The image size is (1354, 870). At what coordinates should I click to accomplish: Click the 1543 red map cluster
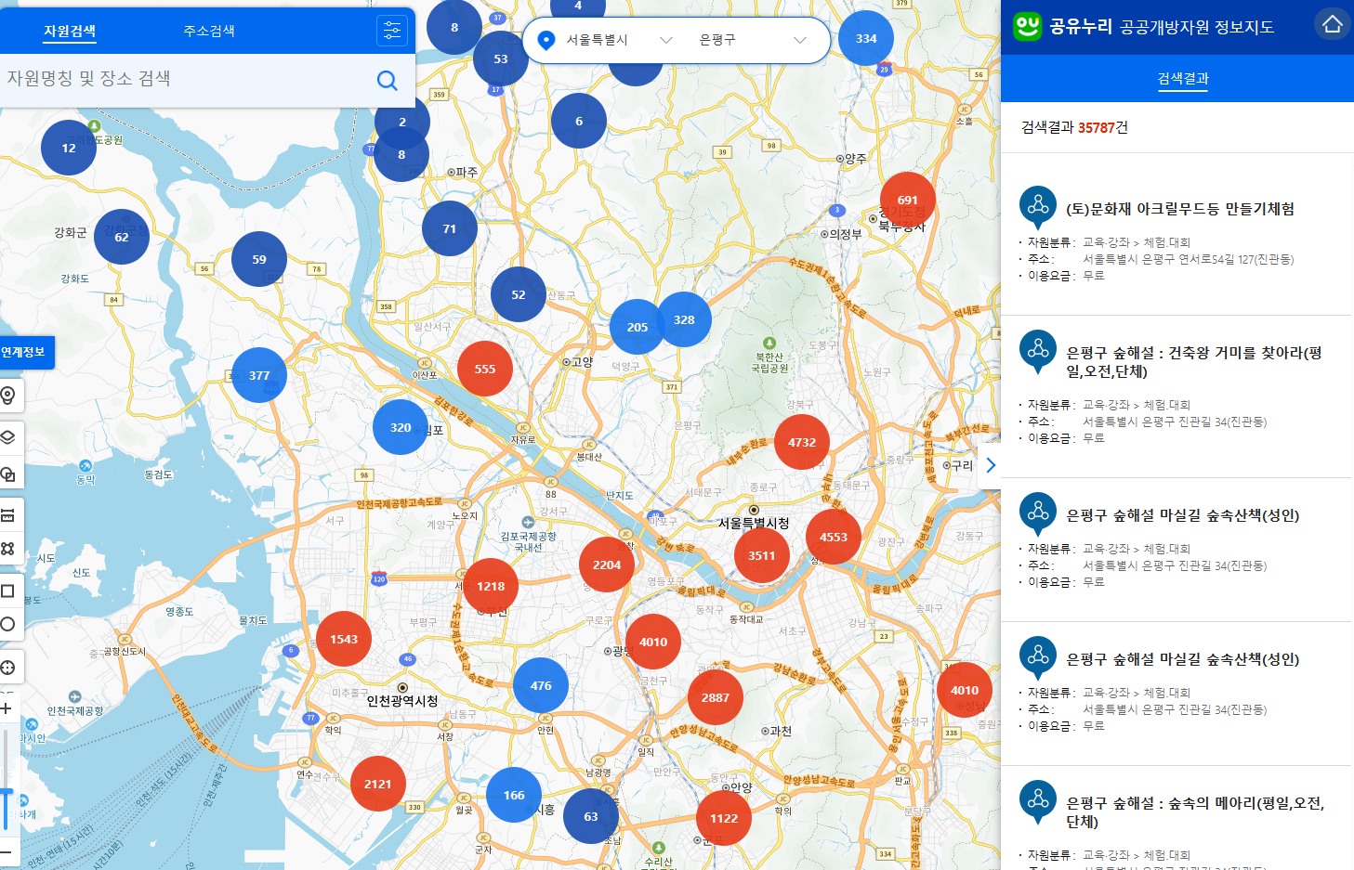(344, 639)
